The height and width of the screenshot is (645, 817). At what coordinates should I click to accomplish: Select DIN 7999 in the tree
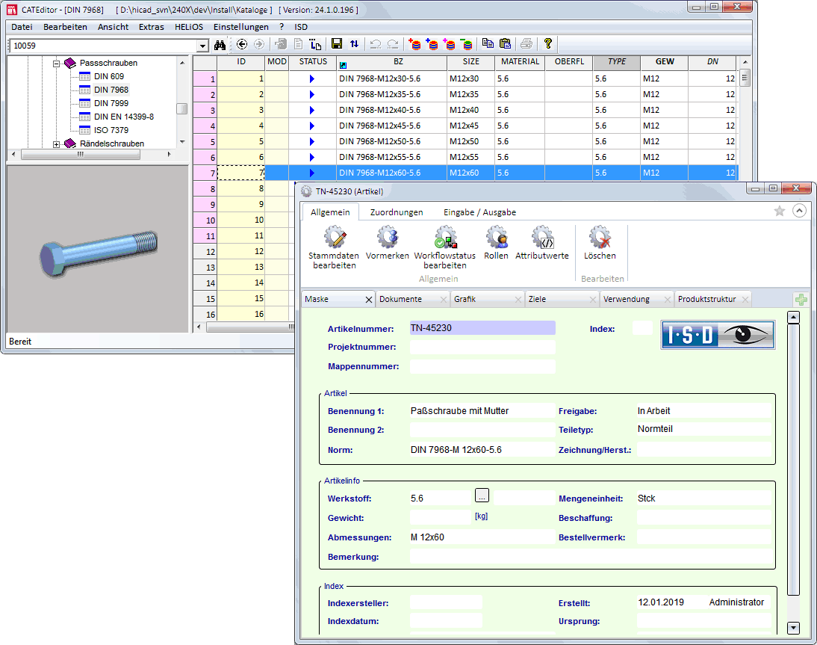click(111, 103)
